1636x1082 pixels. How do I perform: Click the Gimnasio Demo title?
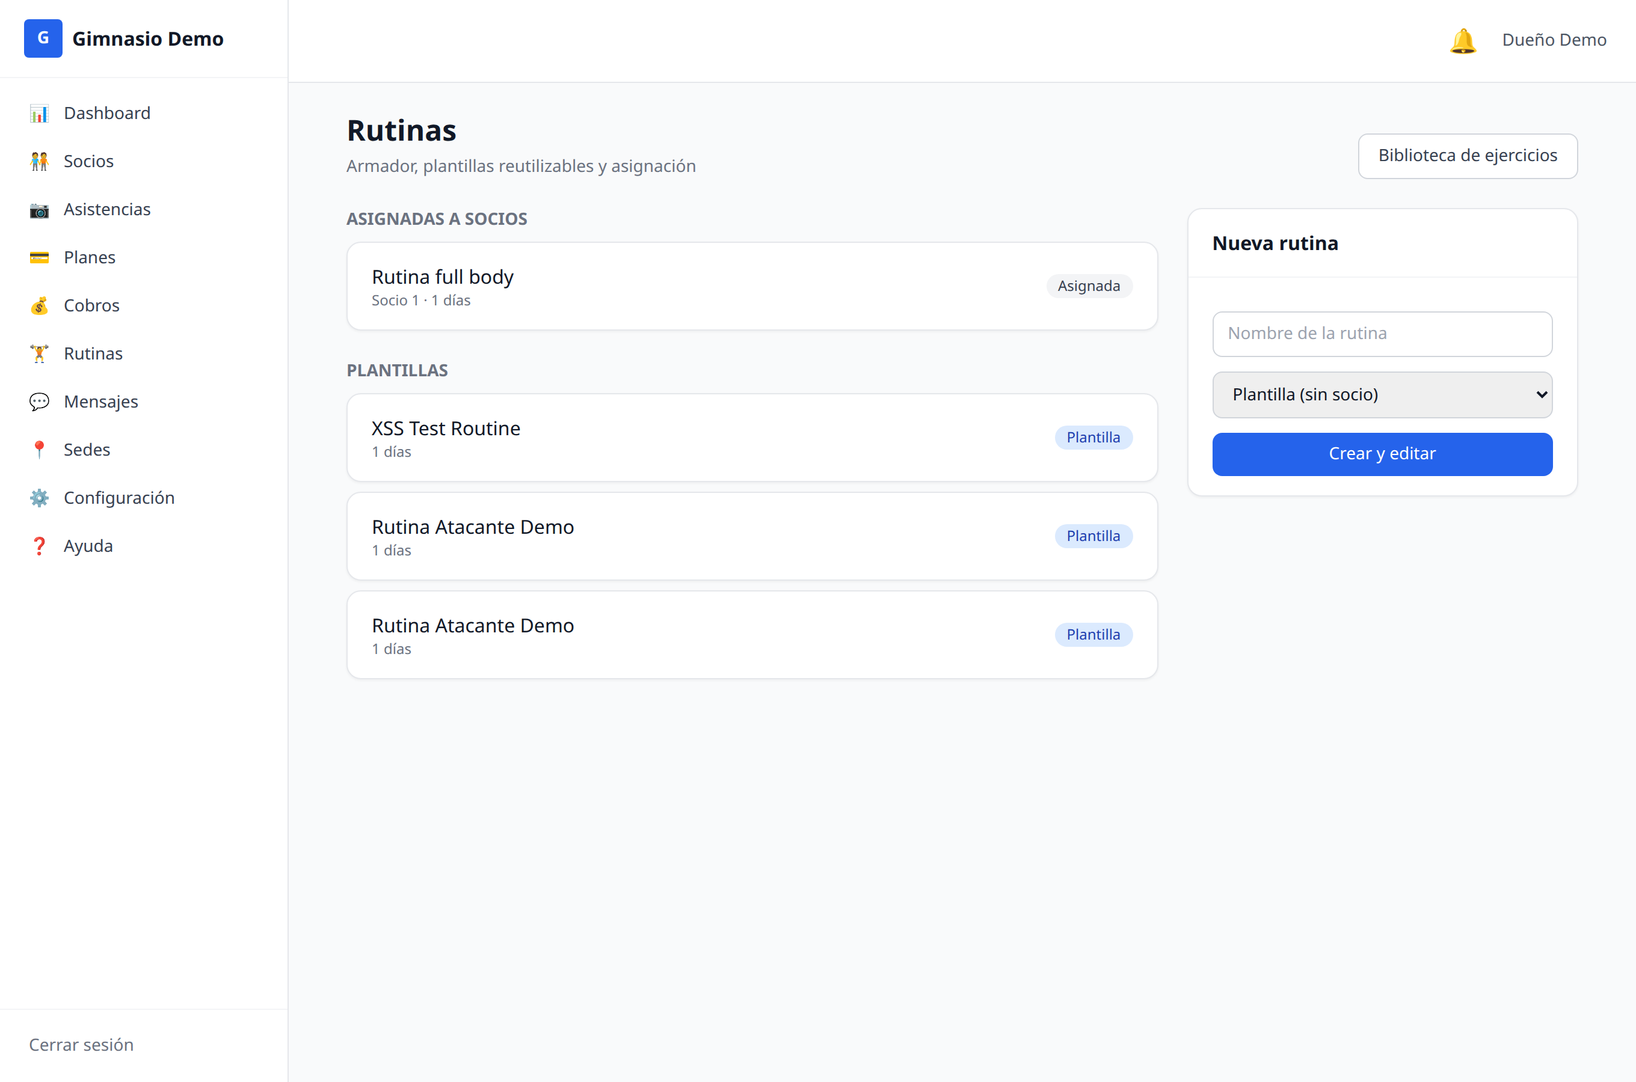pos(148,38)
